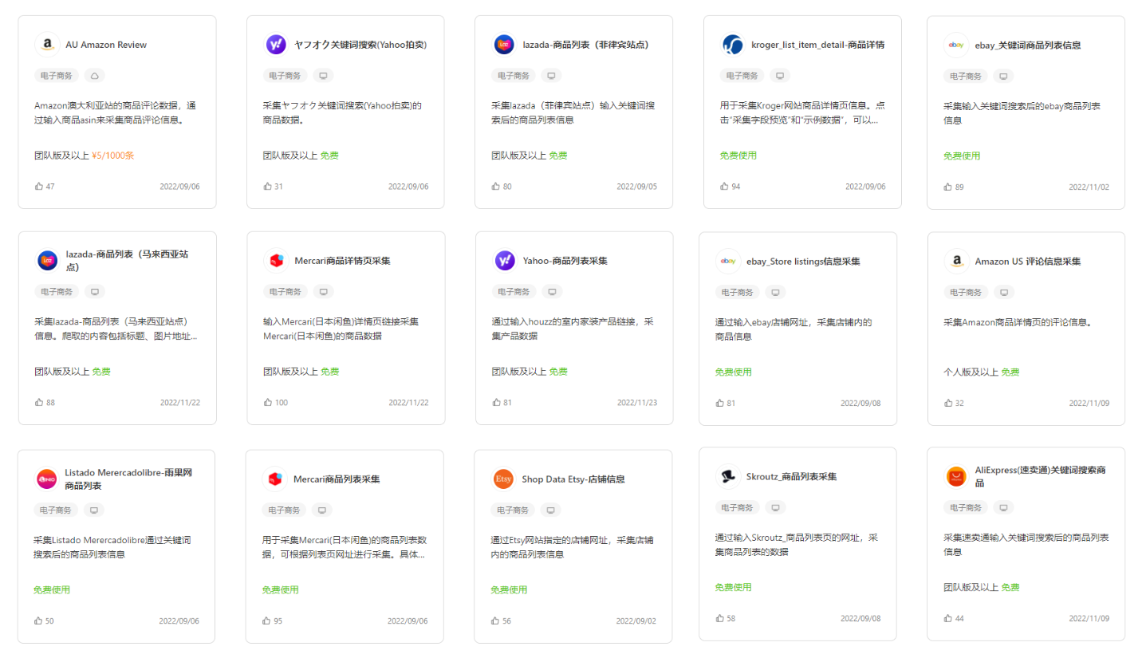Click 团队版及以上 免费 on AliExpress card
This screenshot has height=662, width=1146.
982,587
